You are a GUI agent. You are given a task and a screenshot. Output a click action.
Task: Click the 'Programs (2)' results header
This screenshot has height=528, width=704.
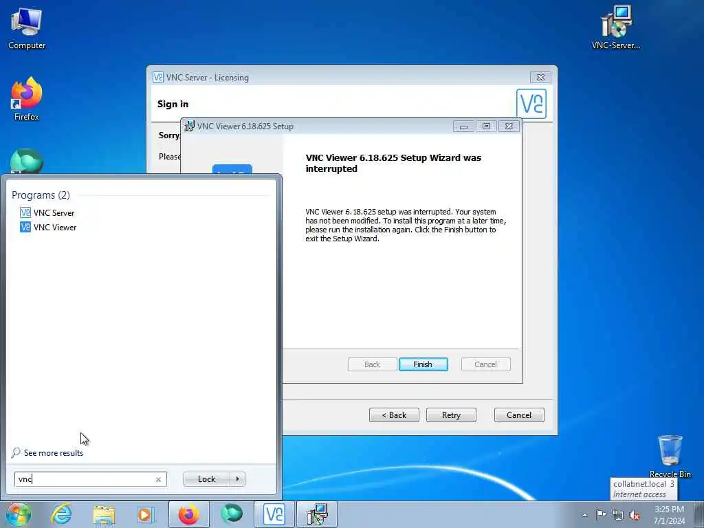pyautogui.click(x=41, y=195)
